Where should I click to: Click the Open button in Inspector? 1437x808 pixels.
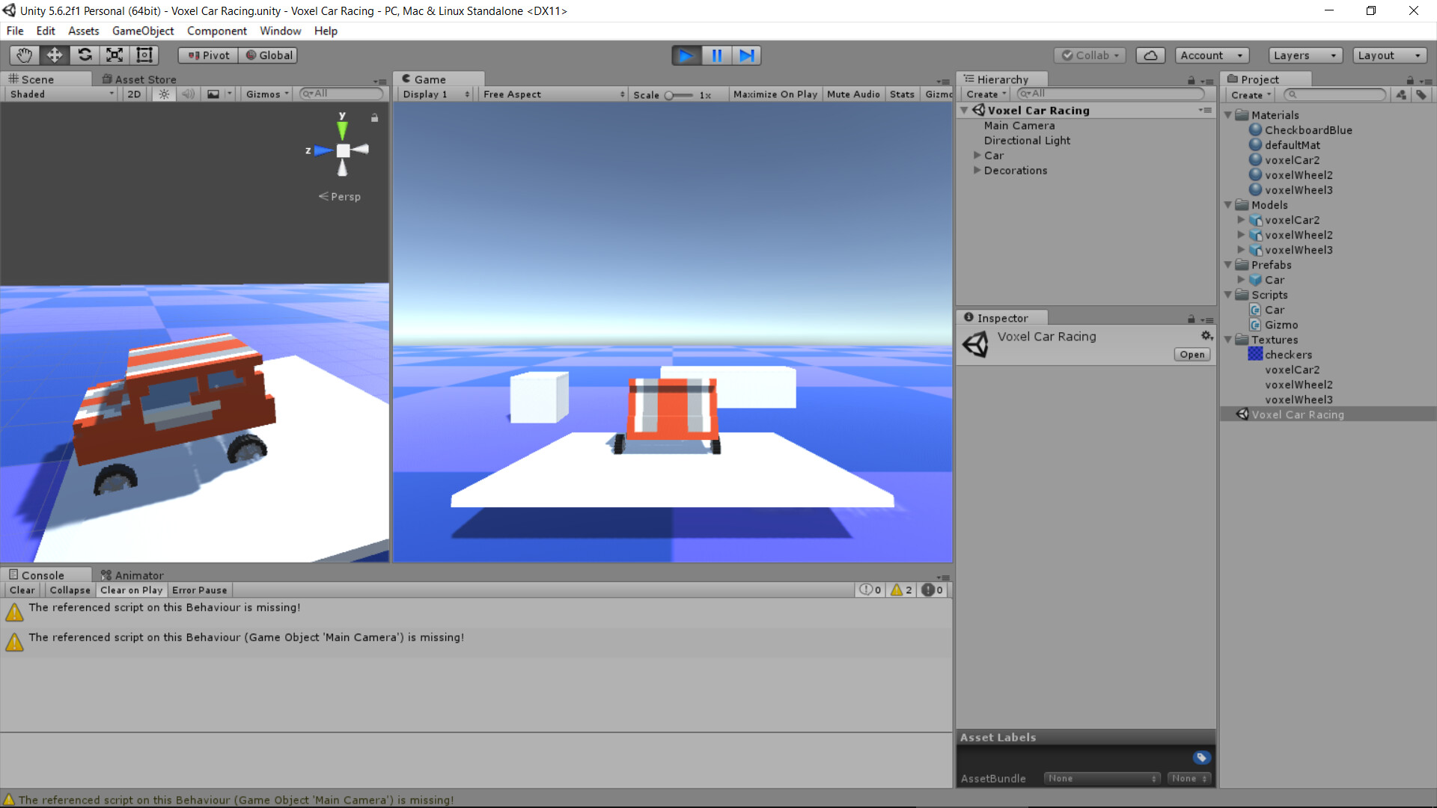coord(1192,354)
